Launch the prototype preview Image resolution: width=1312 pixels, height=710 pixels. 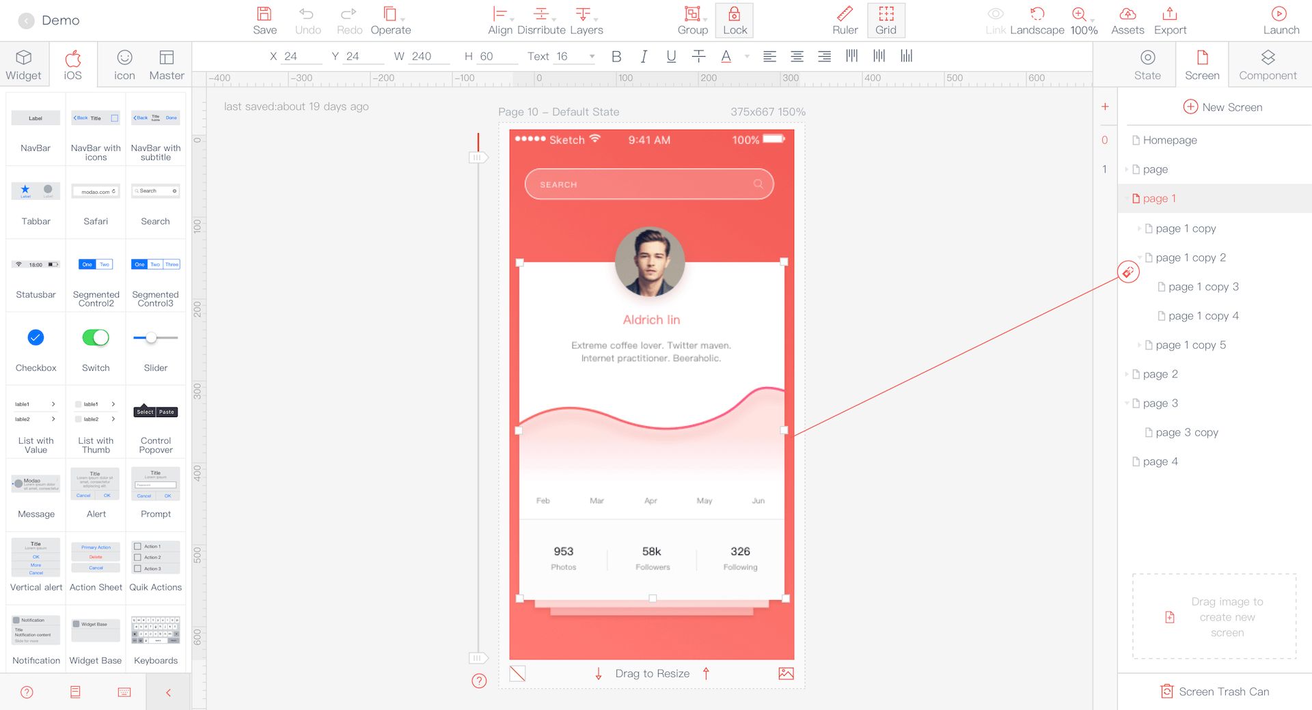tap(1281, 19)
